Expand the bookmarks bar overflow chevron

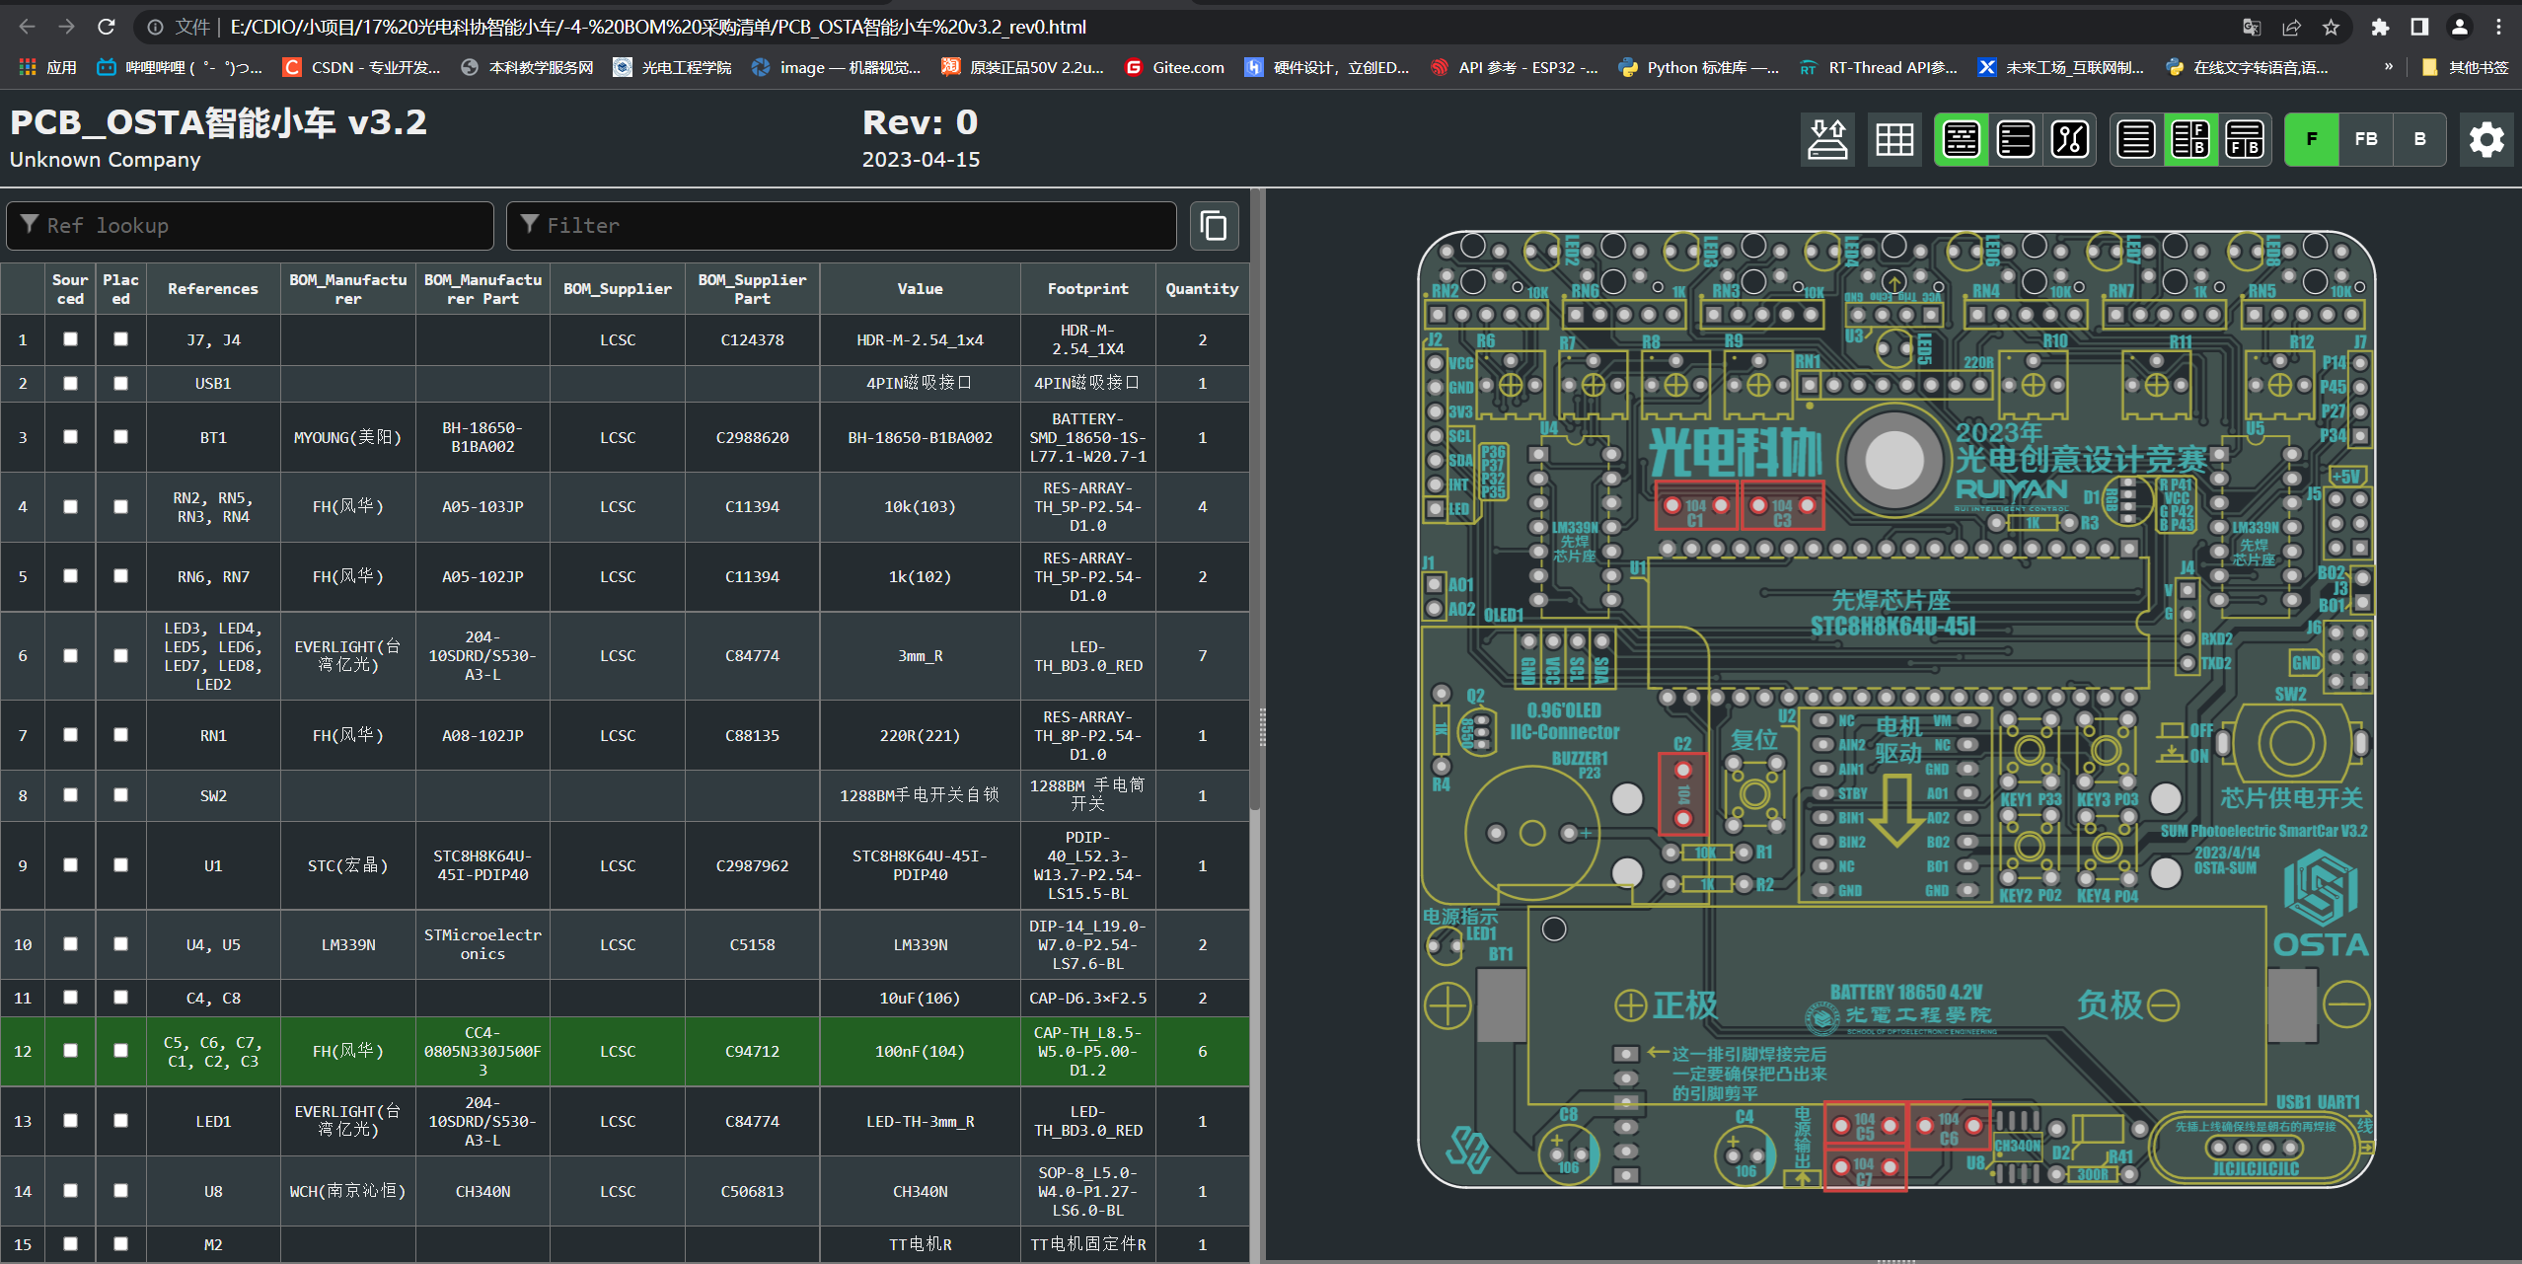click(2388, 67)
